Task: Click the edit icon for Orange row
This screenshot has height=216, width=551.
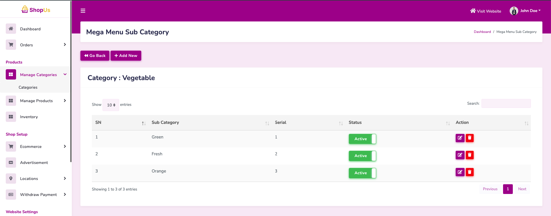Action: tap(460, 172)
